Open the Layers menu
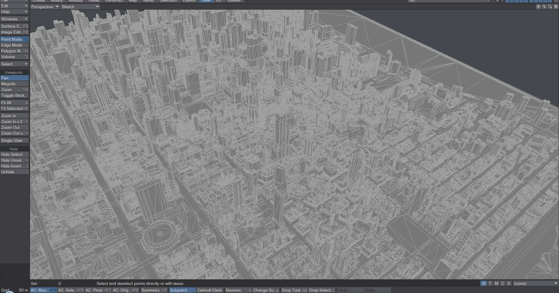 [189, 1]
